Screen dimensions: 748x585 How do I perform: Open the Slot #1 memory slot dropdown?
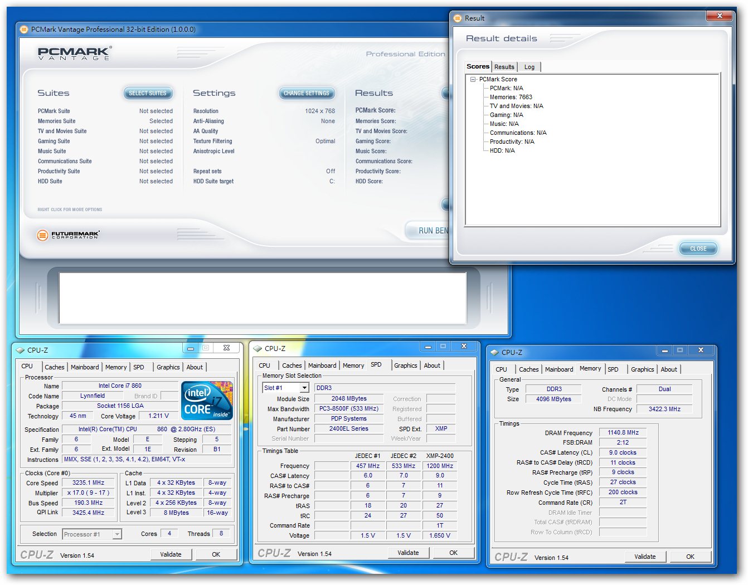pyautogui.click(x=304, y=388)
